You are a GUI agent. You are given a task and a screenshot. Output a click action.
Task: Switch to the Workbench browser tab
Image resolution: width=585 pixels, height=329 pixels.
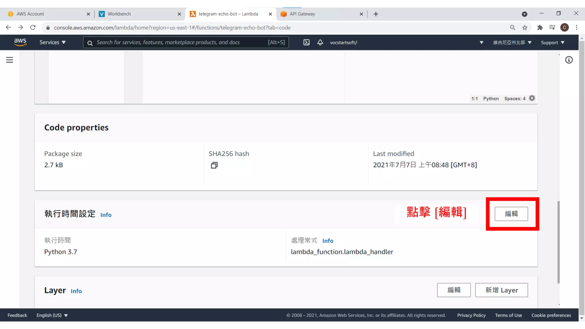click(x=119, y=14)
